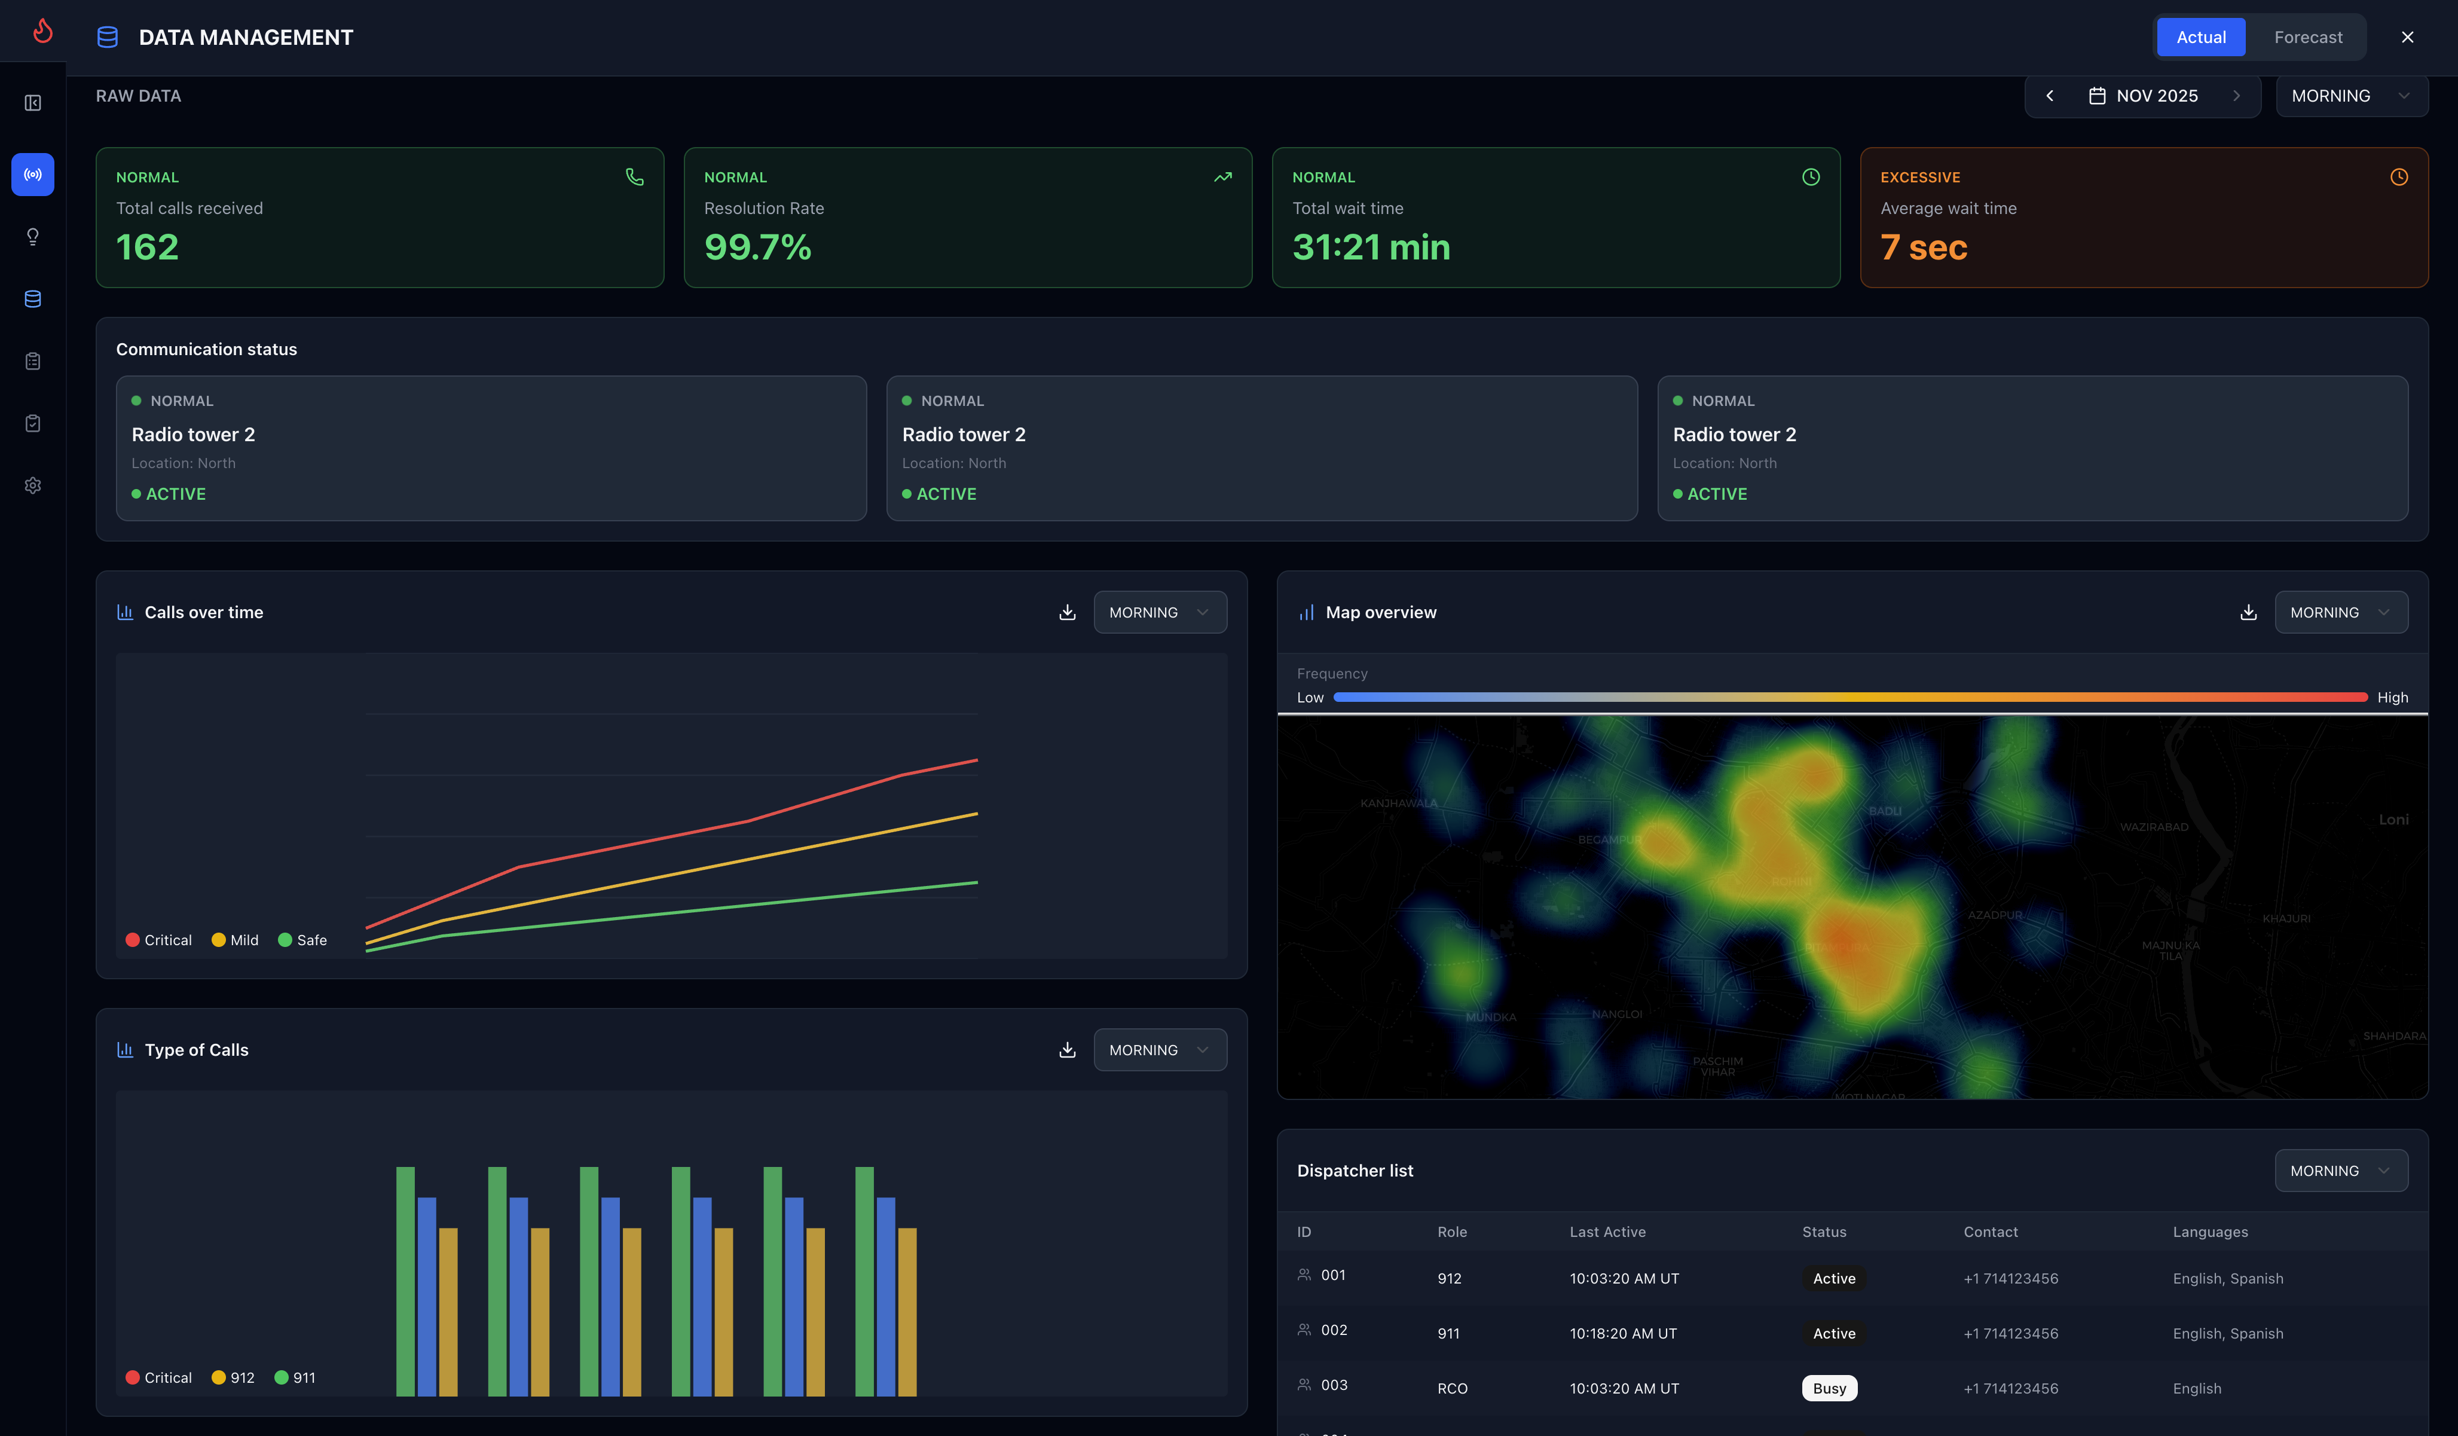The image size is (2458, 1436).
Task: Advance to the next month arrow
Action: pyautogui.click(x=2237, y=96)
